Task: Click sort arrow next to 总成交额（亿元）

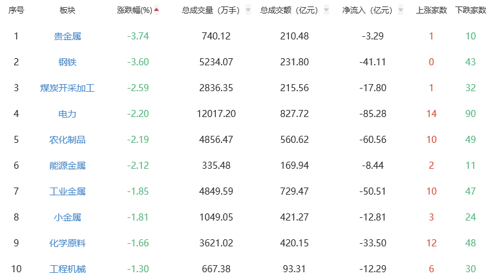Action: coord(326,11)
